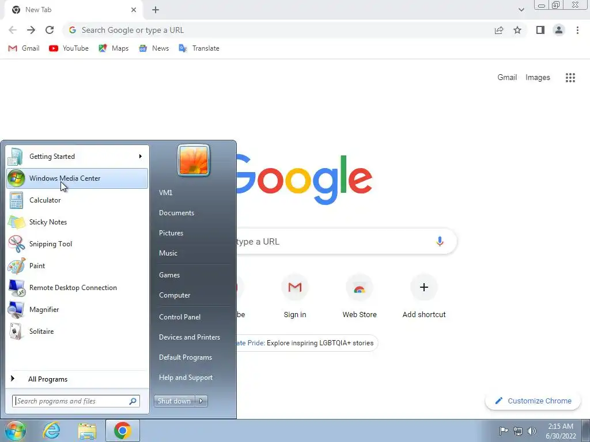
Task: Open Computer from Start menu
Action: pos(175,295)
